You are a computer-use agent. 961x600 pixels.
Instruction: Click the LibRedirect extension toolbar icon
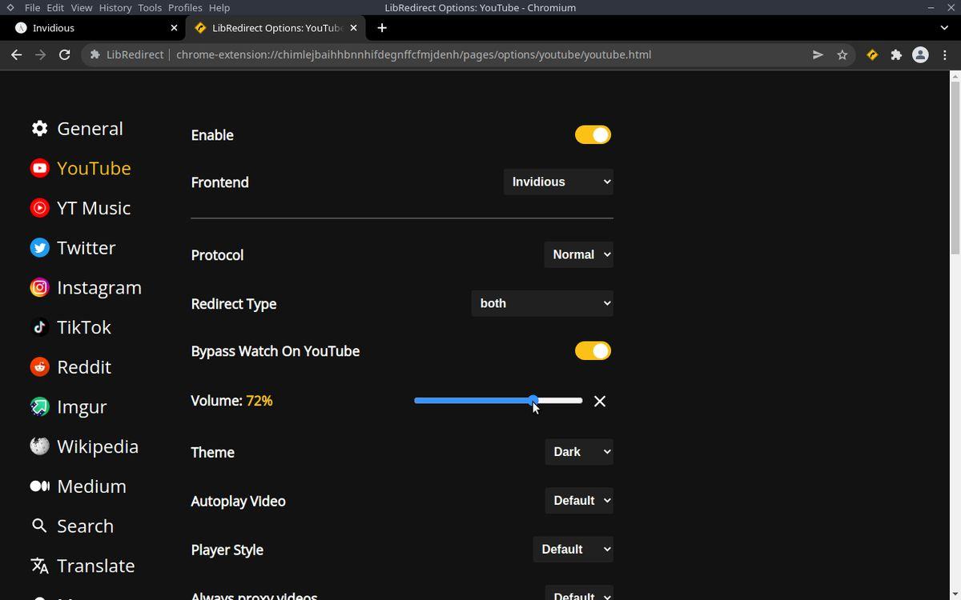(872, 54)
